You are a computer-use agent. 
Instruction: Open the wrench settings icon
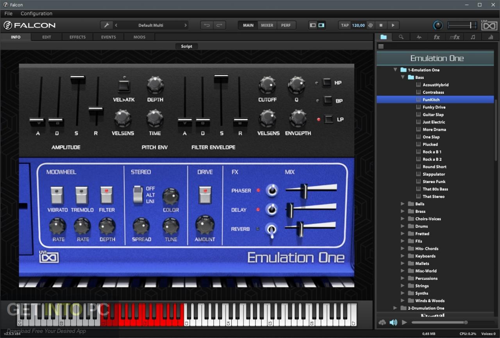106,25
